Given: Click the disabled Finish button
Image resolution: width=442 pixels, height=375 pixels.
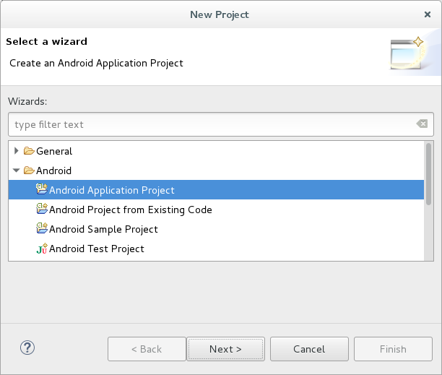Looking at the screenshot, I should click(x=393, y=349).
